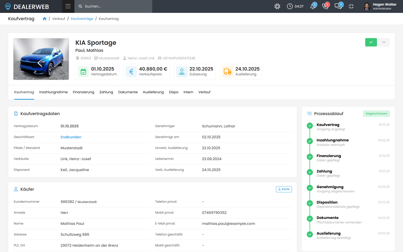Click the email mathias.paul@example.com

pyautogui.click(x=228, y=223)
